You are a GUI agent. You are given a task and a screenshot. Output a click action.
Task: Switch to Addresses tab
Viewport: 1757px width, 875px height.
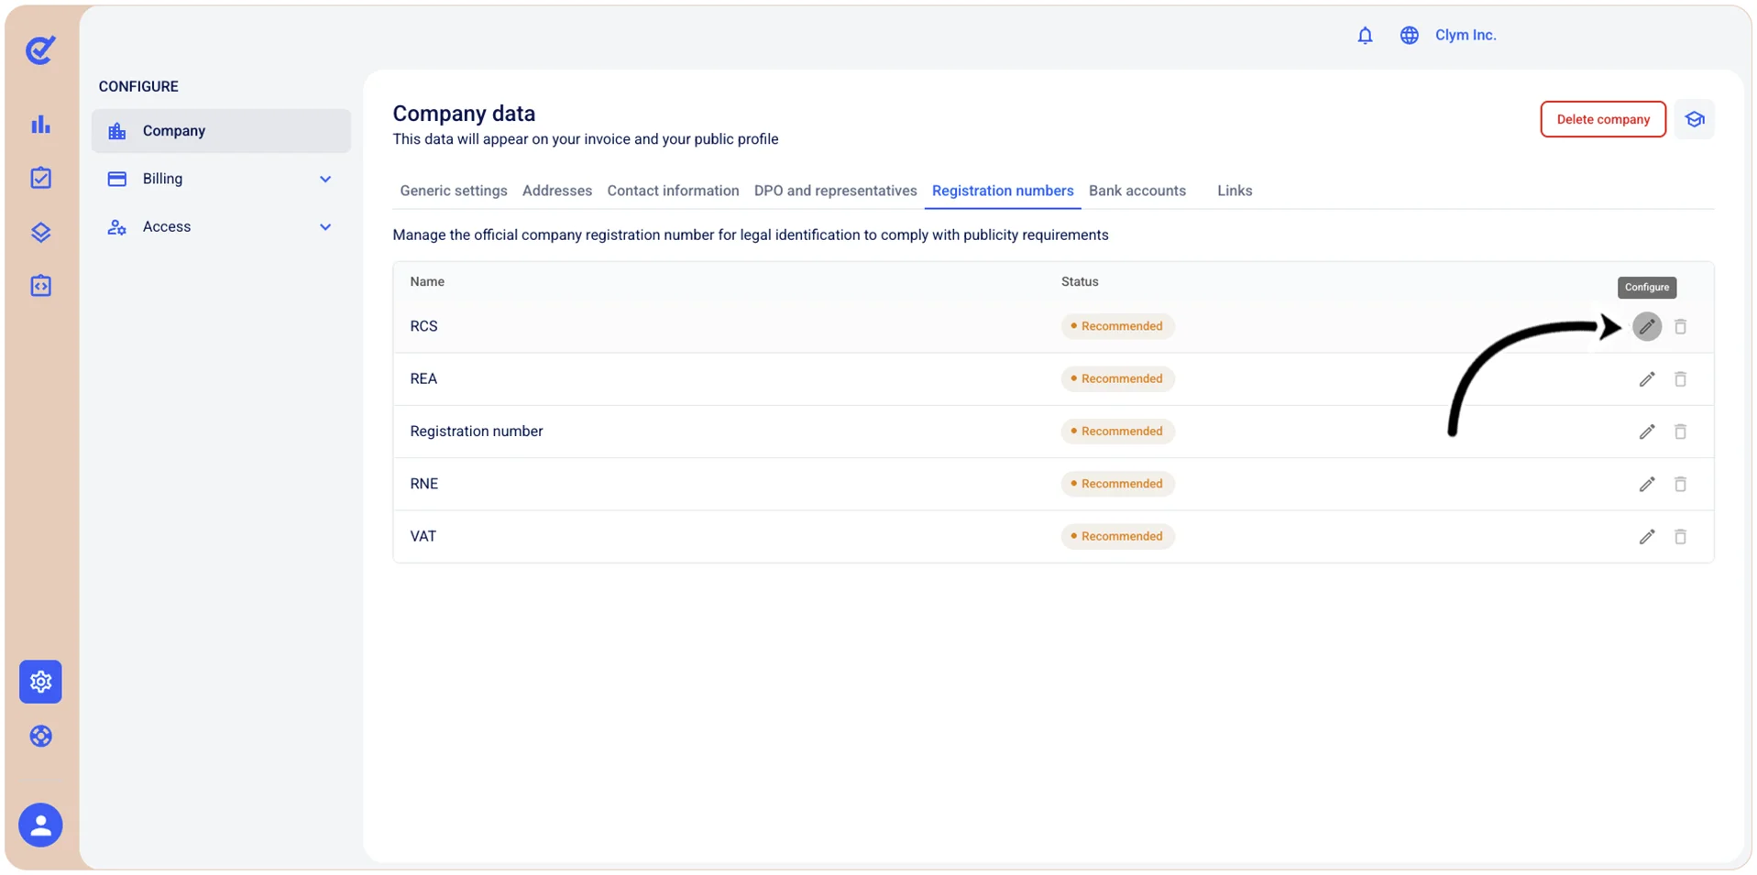(x=557, y=191)
